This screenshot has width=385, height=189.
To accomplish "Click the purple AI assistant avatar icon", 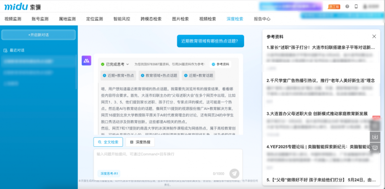I will 87,60.
